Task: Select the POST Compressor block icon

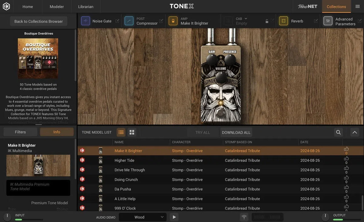Action: tap(129, 21)
